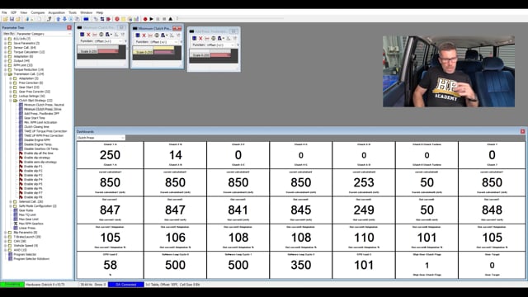Open Function dropdown in Add Press. Footbrake window

[x=221, y=45]
